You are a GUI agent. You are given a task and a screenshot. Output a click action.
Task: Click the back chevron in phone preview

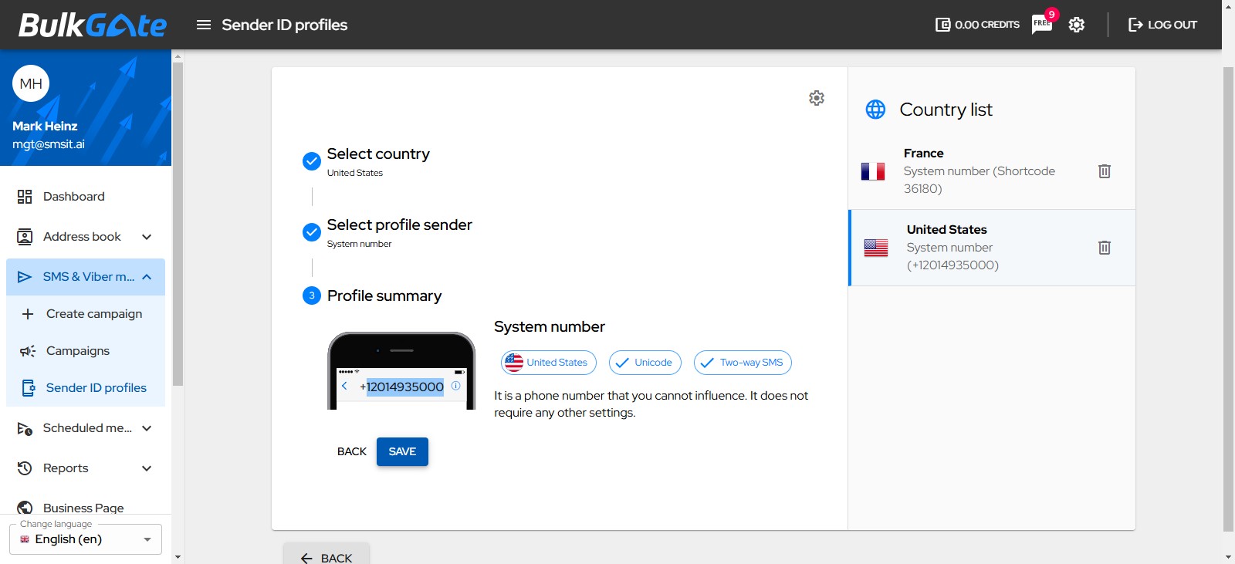(344, 386)
